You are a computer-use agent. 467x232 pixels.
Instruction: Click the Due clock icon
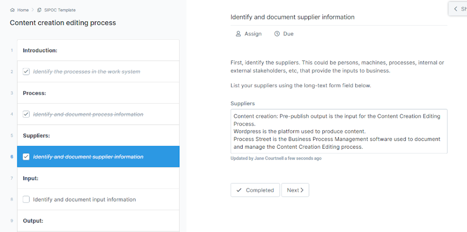click(277, 34)
